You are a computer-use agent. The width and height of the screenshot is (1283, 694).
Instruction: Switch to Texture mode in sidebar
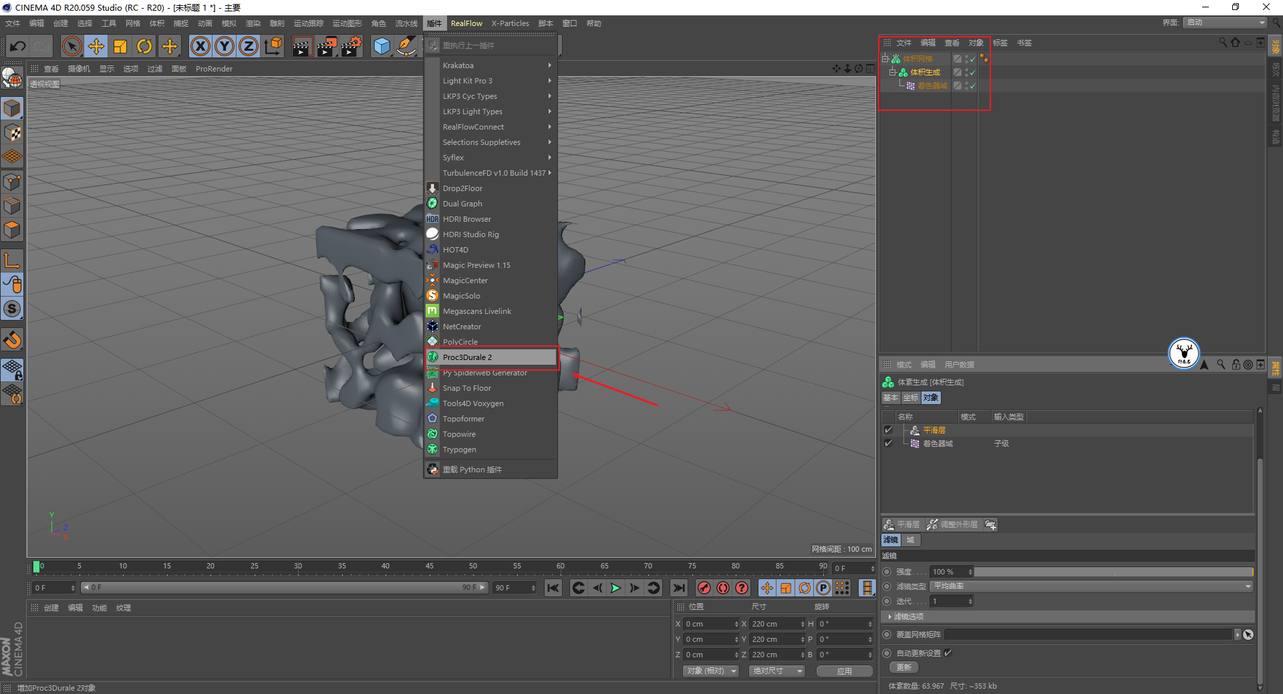(x=12, y=132)
